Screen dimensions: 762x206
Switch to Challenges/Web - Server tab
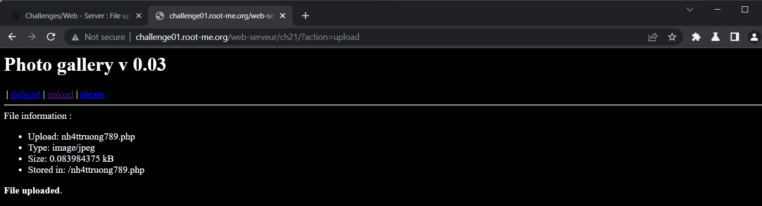(77, 16)
